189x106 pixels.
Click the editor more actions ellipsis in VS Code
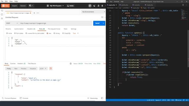tap(186, 5)
